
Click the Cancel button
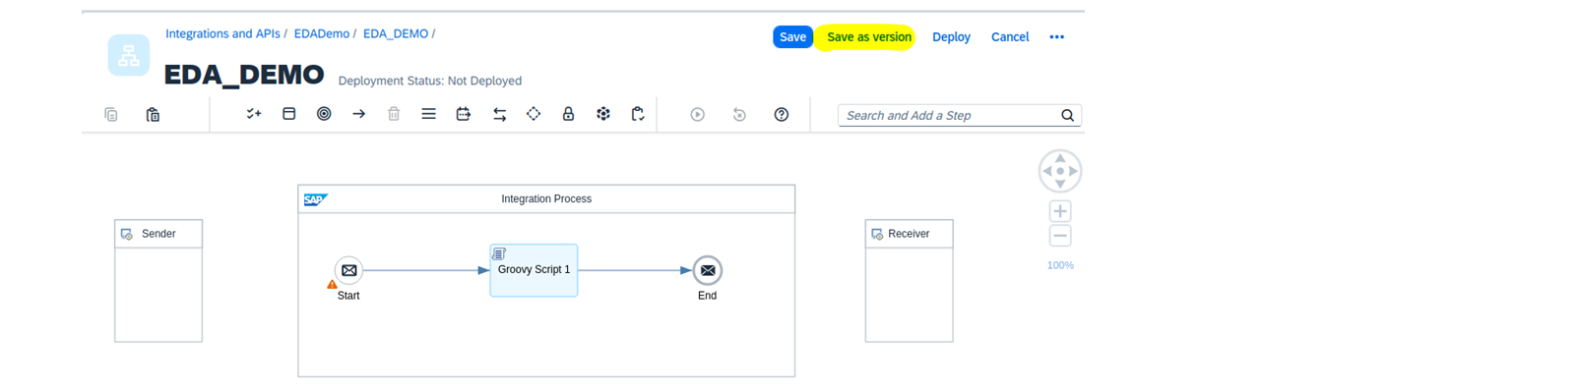[1010, 37]
